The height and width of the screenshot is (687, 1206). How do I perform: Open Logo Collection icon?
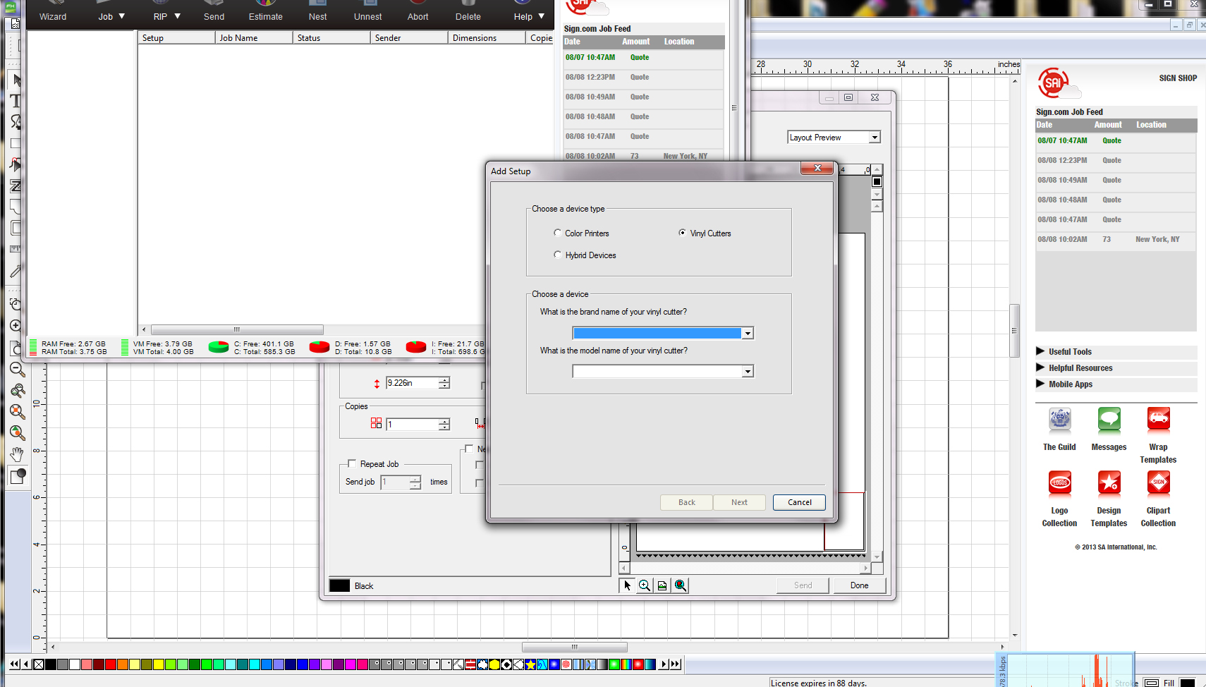[x=1059, y=483]
